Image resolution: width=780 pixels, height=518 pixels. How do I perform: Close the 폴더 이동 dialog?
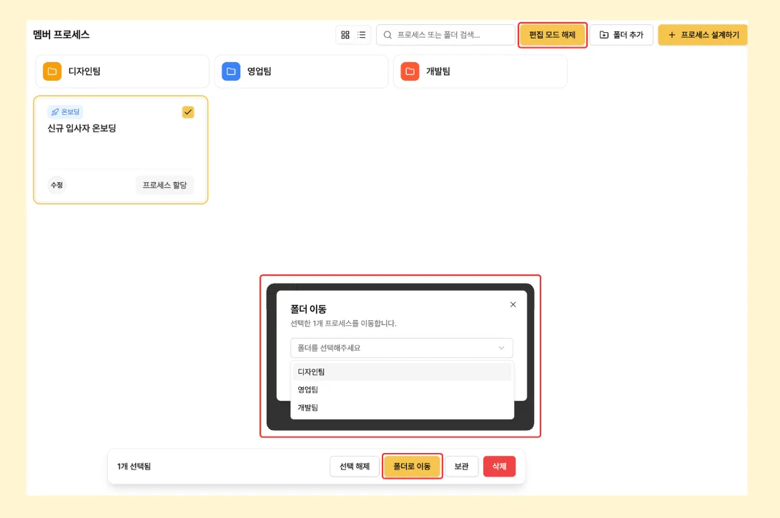[x=513, y=304]
